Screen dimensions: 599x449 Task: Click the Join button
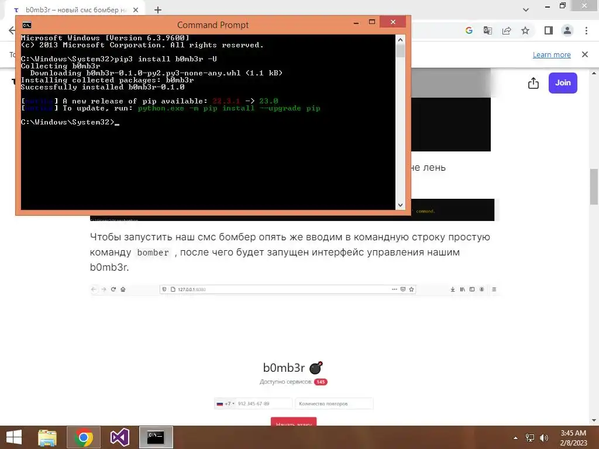[x=563, y=83]
